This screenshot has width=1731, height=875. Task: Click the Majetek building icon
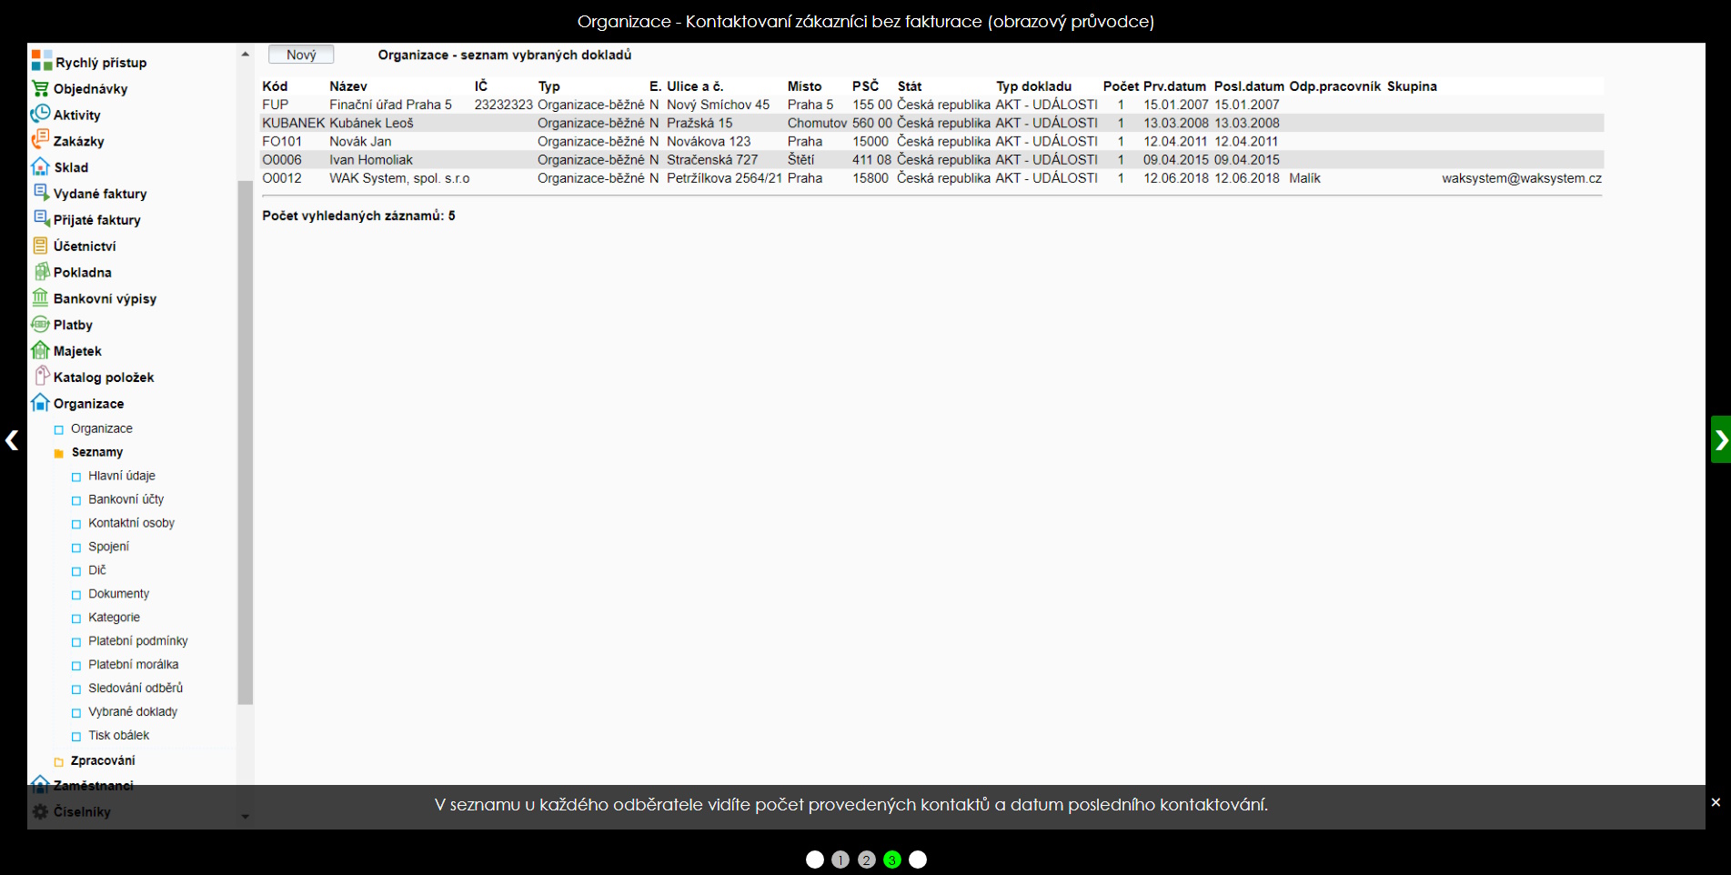[40, 350]
